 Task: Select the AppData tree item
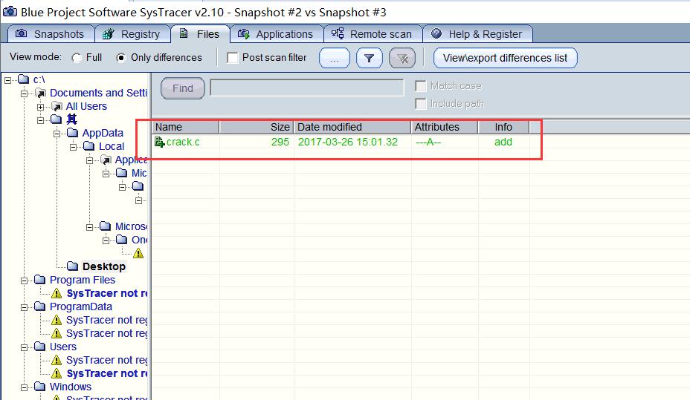pos(103,133)
